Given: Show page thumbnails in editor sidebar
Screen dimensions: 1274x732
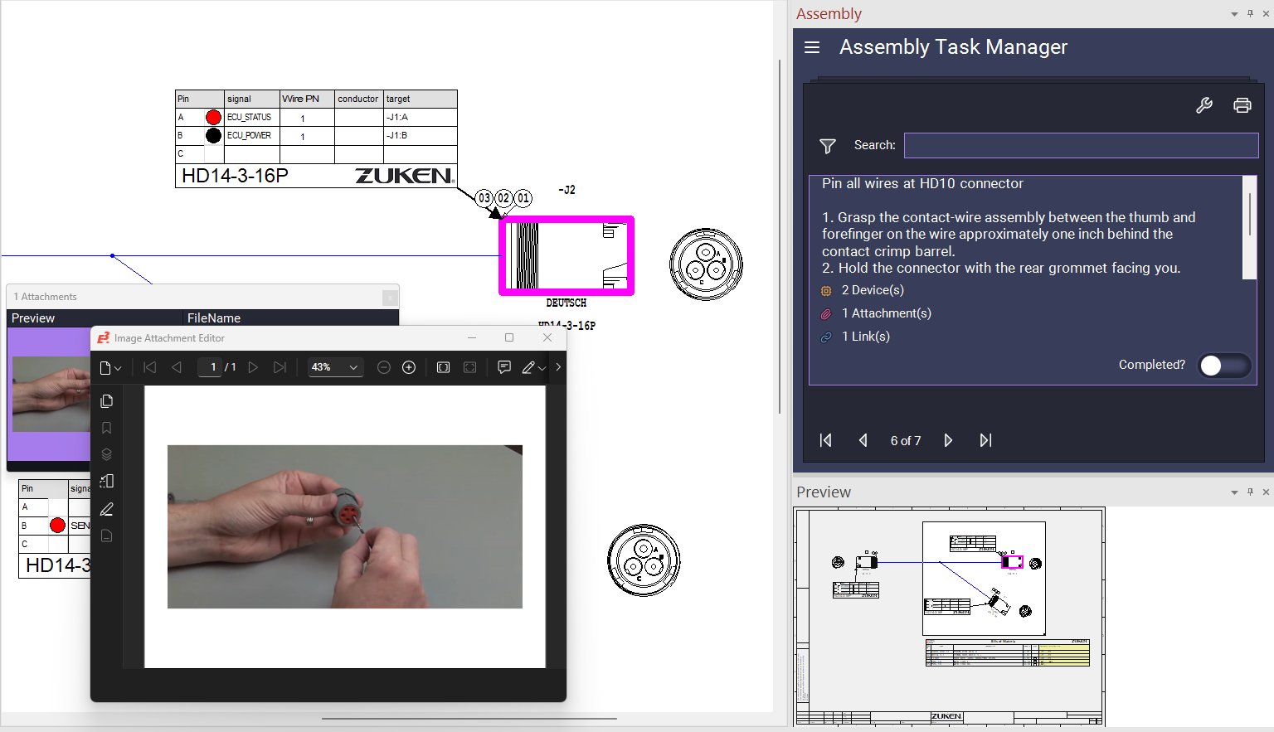Looking at the screenshot, I should (x=107, y=401).
